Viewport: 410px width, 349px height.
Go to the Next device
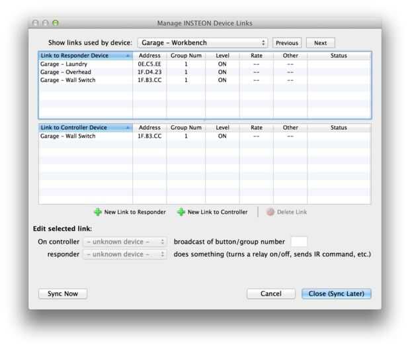point(320,43)
